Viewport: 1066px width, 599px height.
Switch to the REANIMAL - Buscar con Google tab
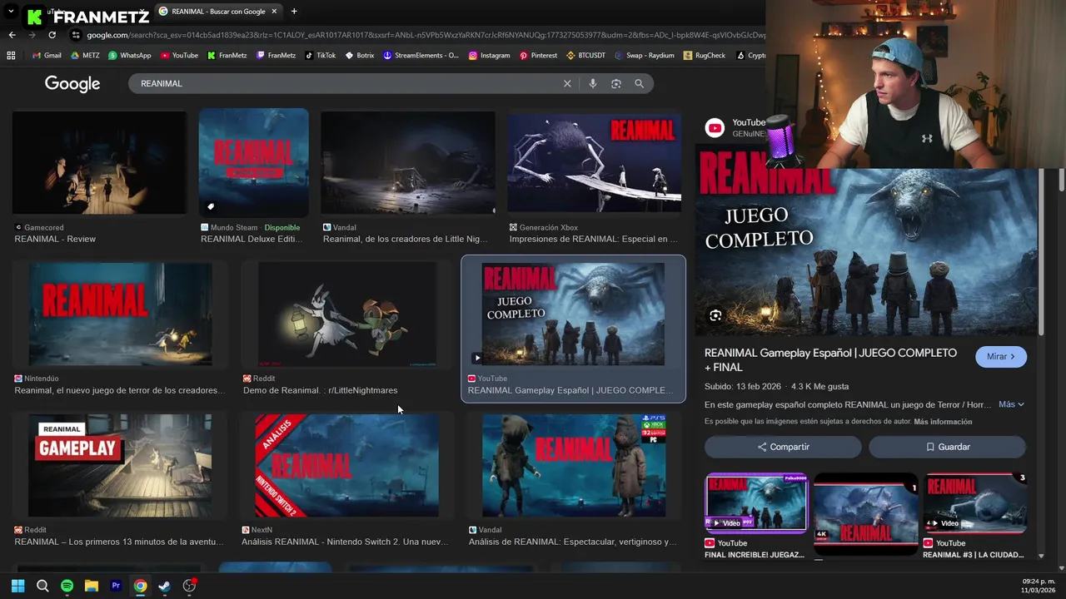(218, 12)
